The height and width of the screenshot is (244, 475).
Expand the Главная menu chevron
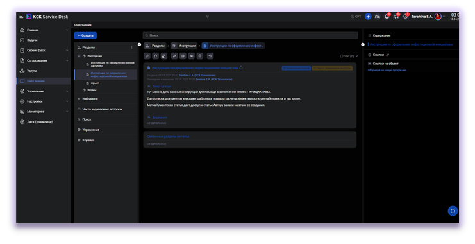click(x=67, y=30)
